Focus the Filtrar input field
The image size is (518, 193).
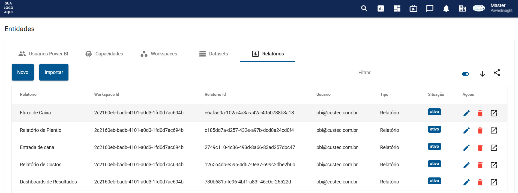coord(407,73)
